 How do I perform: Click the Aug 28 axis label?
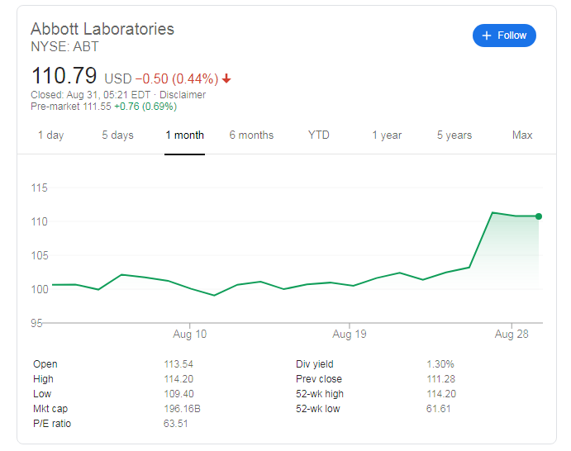tap(512, 334)
